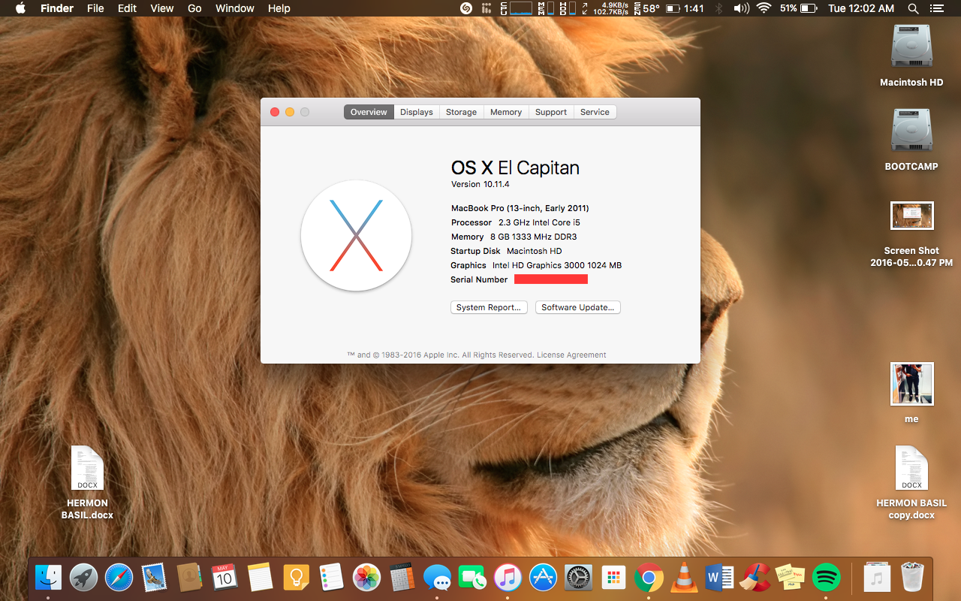
Task: Open App Store in the dock
Action: [x=543, y=577]
